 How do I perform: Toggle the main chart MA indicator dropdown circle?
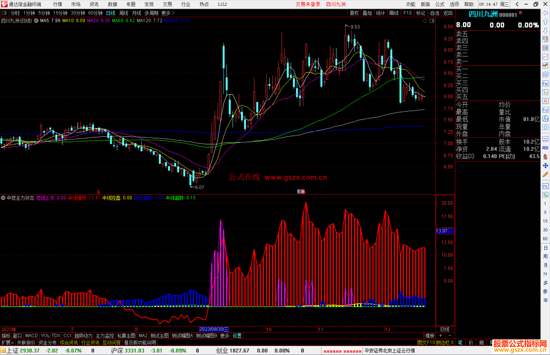point(36,21)
